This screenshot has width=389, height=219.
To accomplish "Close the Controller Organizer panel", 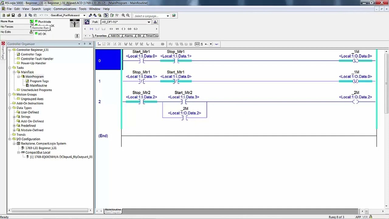I will [90, 44].
